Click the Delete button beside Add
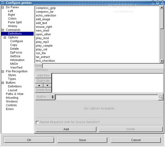The image size is (165, 147). coord(131,129)
